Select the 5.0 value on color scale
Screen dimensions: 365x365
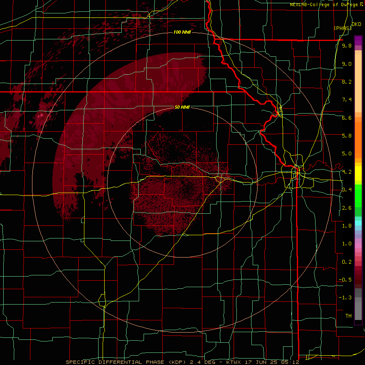(x=347, y=154)
